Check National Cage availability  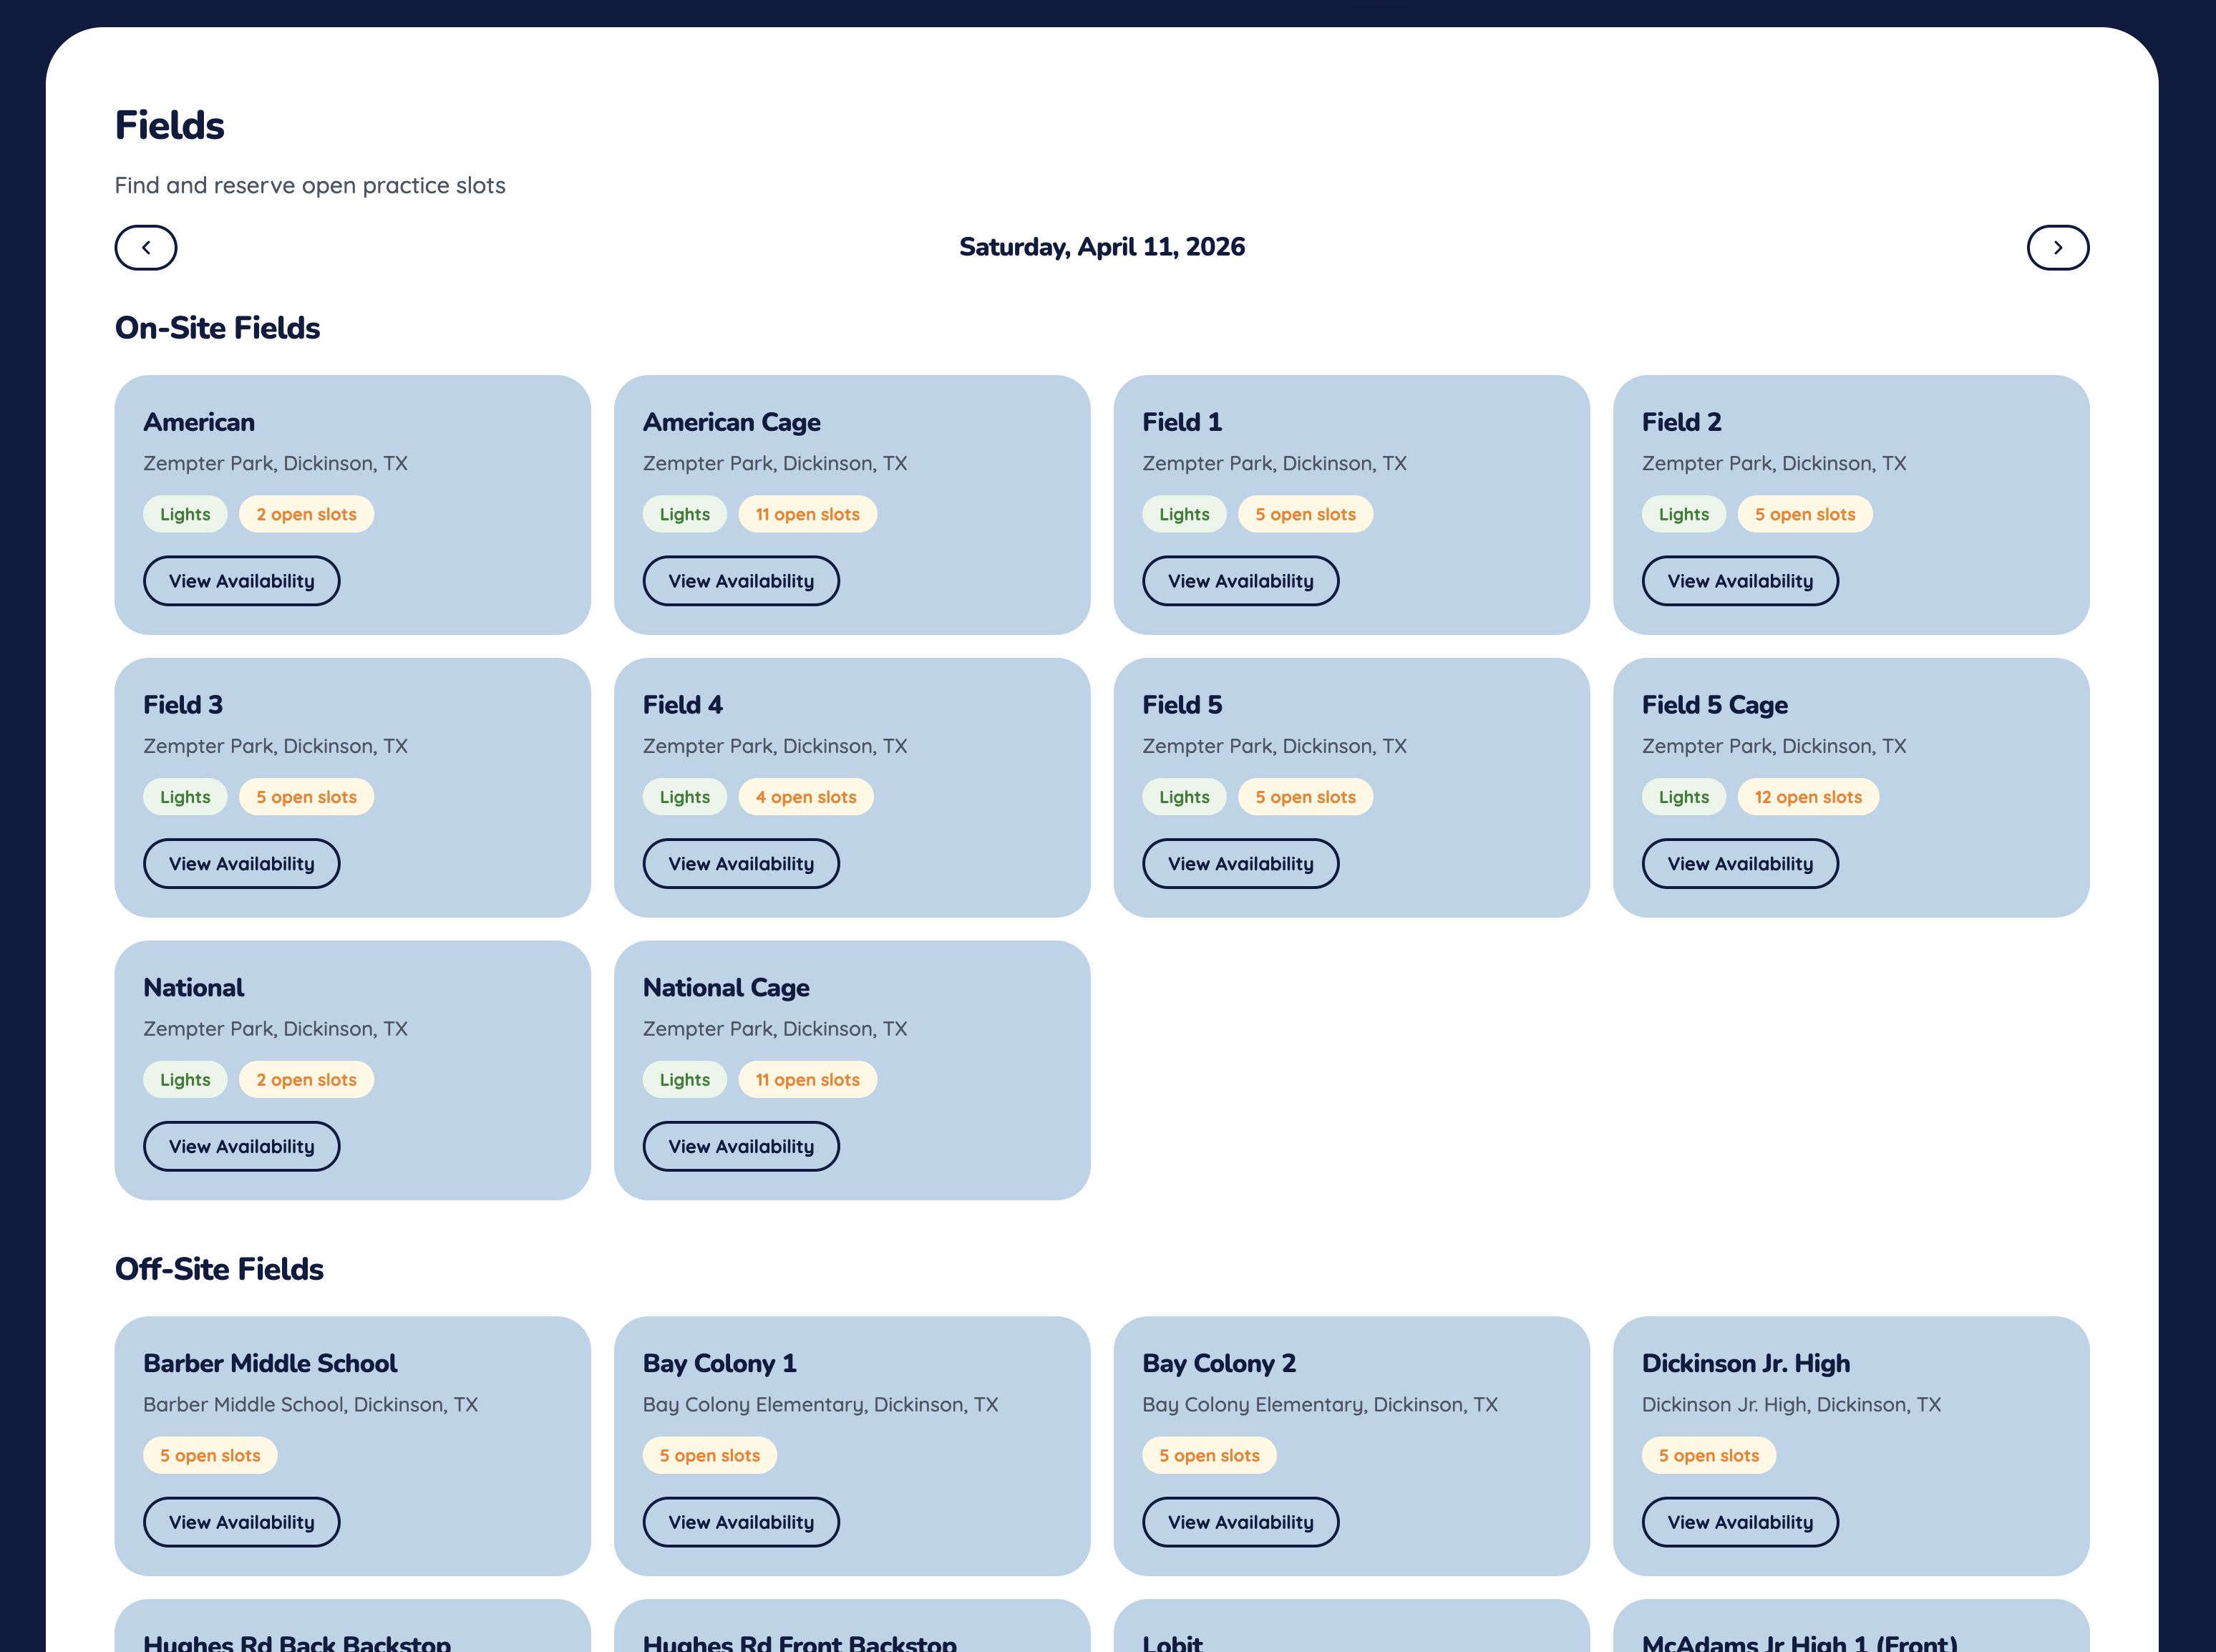(740, 1147)
